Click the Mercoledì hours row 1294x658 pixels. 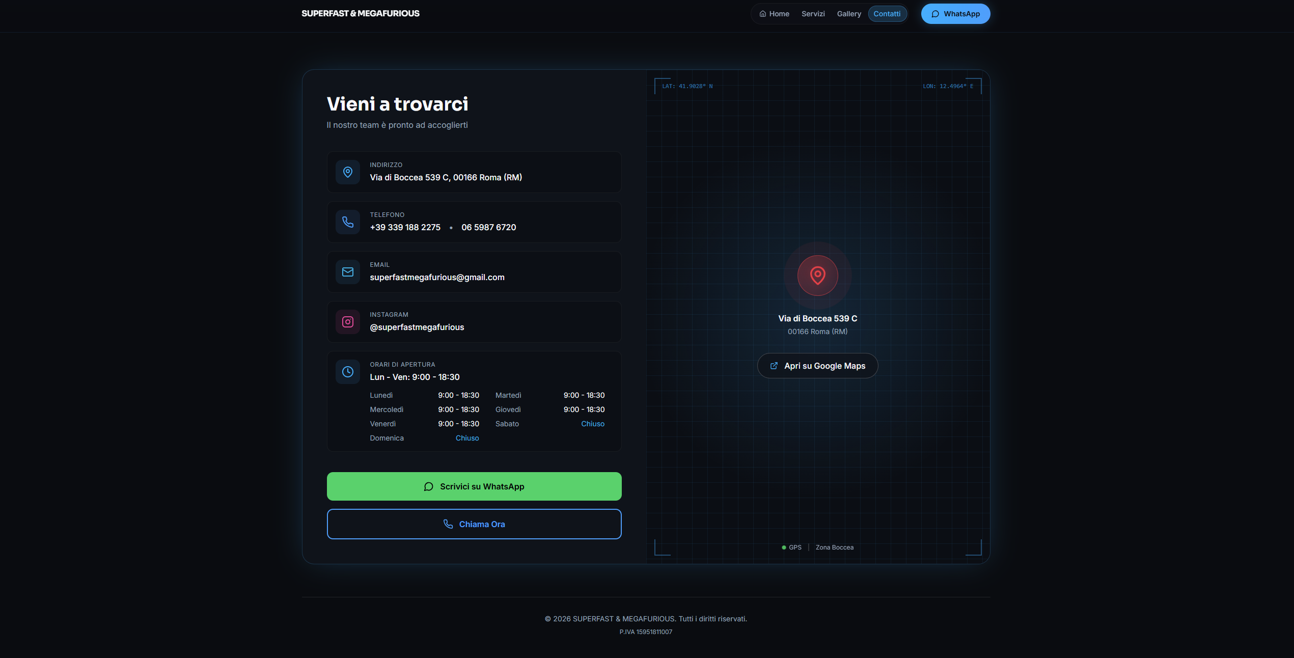pos(424,409)
